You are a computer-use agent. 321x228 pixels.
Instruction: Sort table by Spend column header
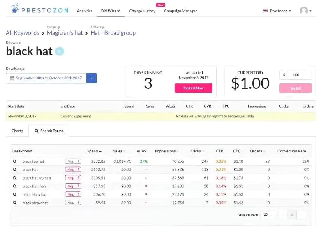pyautogui.click(x=94, y=151)
